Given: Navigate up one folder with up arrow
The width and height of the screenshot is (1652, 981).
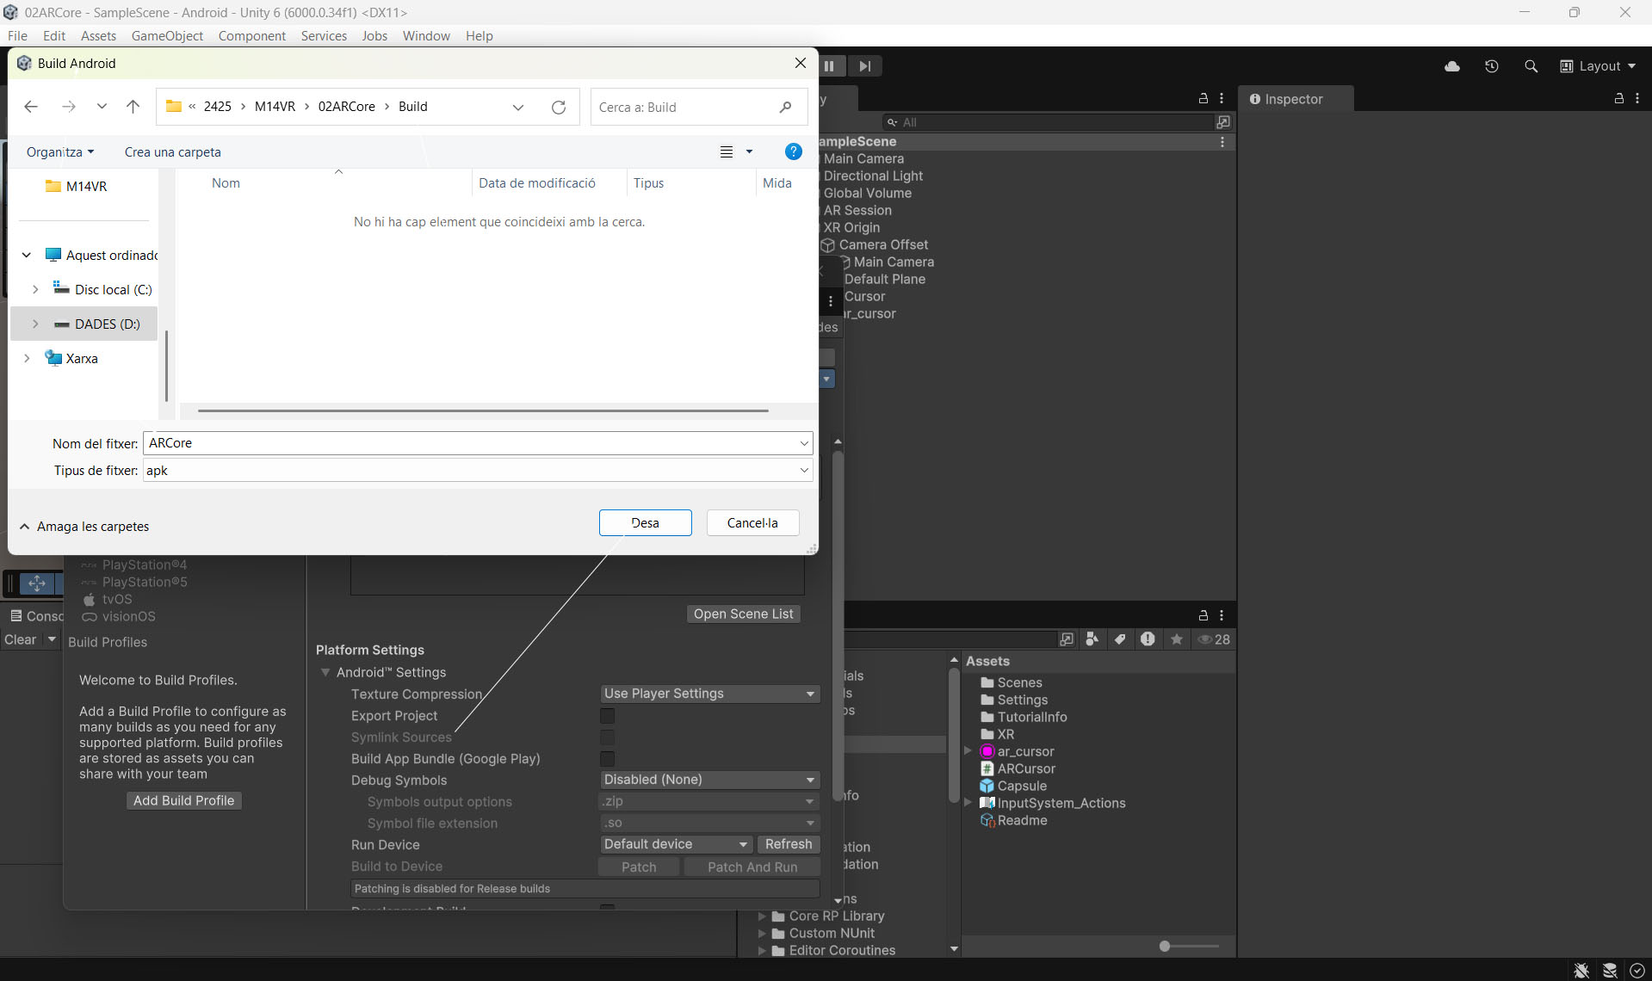Looking at the screenshot, I should coord(133,107).
